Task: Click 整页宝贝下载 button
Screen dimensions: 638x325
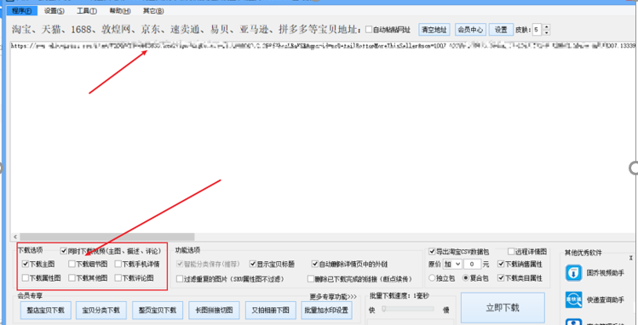Action: pyautogui.click(x=158, y=311)
